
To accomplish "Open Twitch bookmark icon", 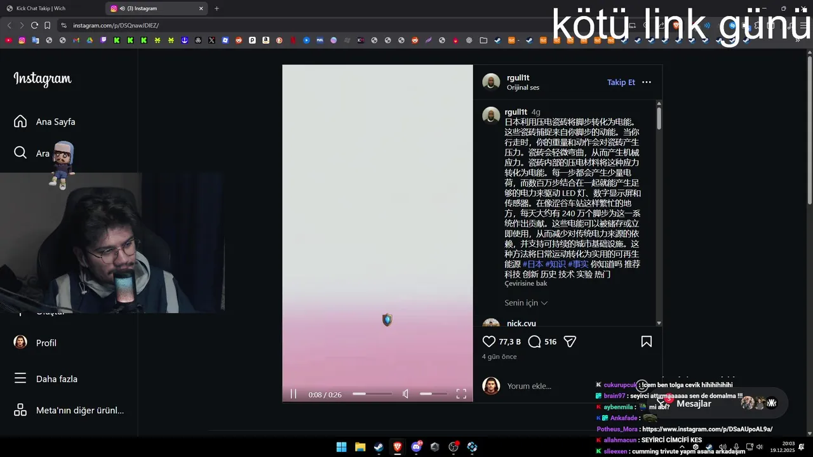I will click(x=104, y=40).
